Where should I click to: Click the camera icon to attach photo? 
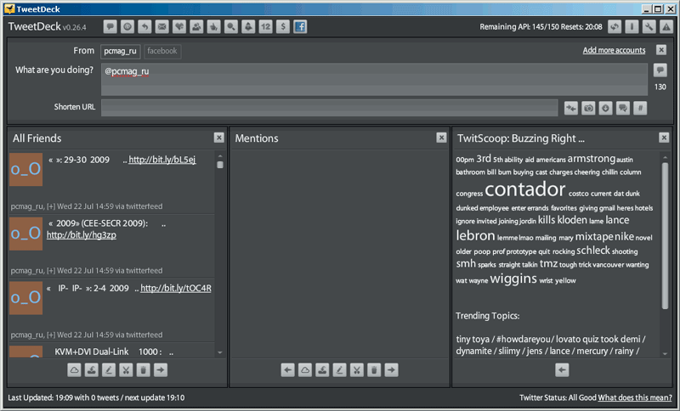[588, 108]
